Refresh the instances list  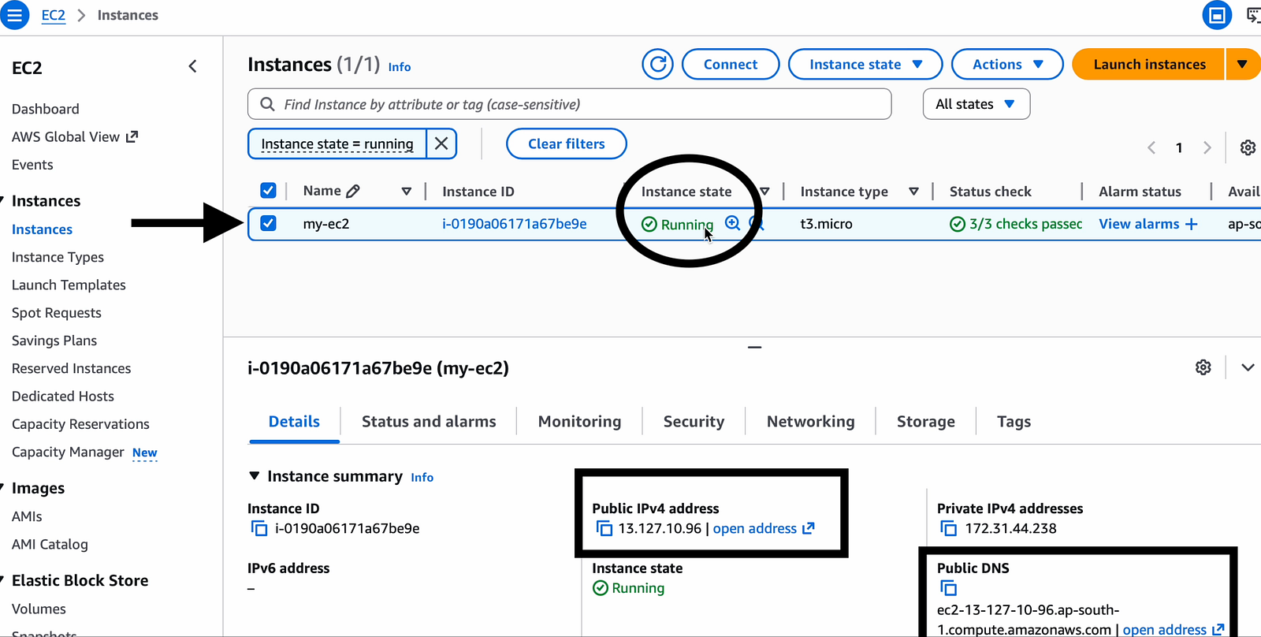[657, 65]
